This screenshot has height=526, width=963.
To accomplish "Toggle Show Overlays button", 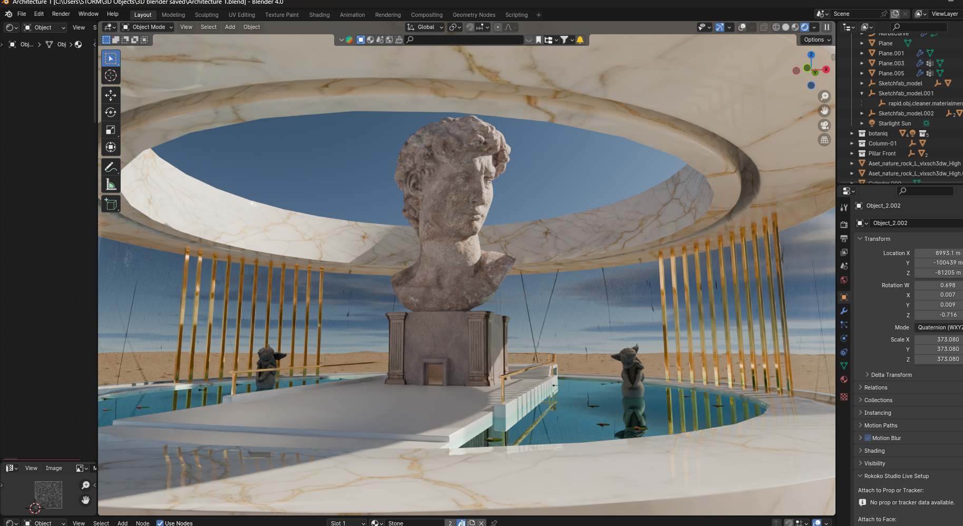I will (x=742, y=27).
